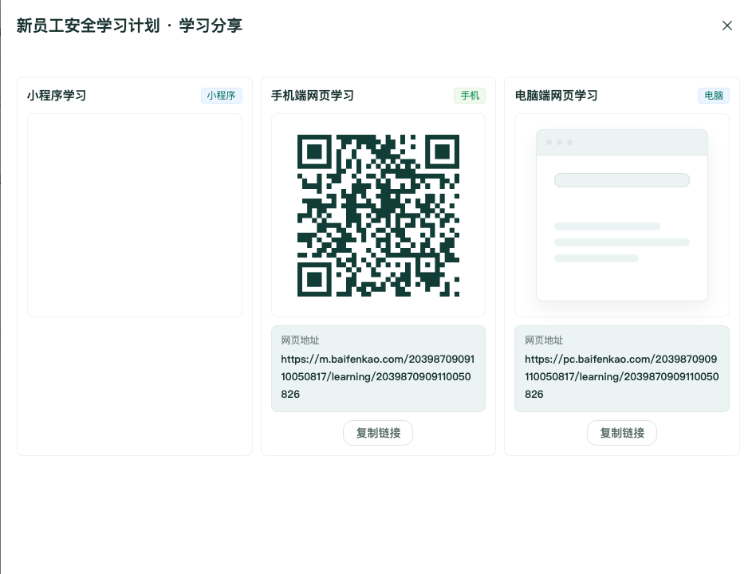Screen dimensions: 756x574
Task: Click 网页地址 label in mobile card
Action: click(300, 340)
